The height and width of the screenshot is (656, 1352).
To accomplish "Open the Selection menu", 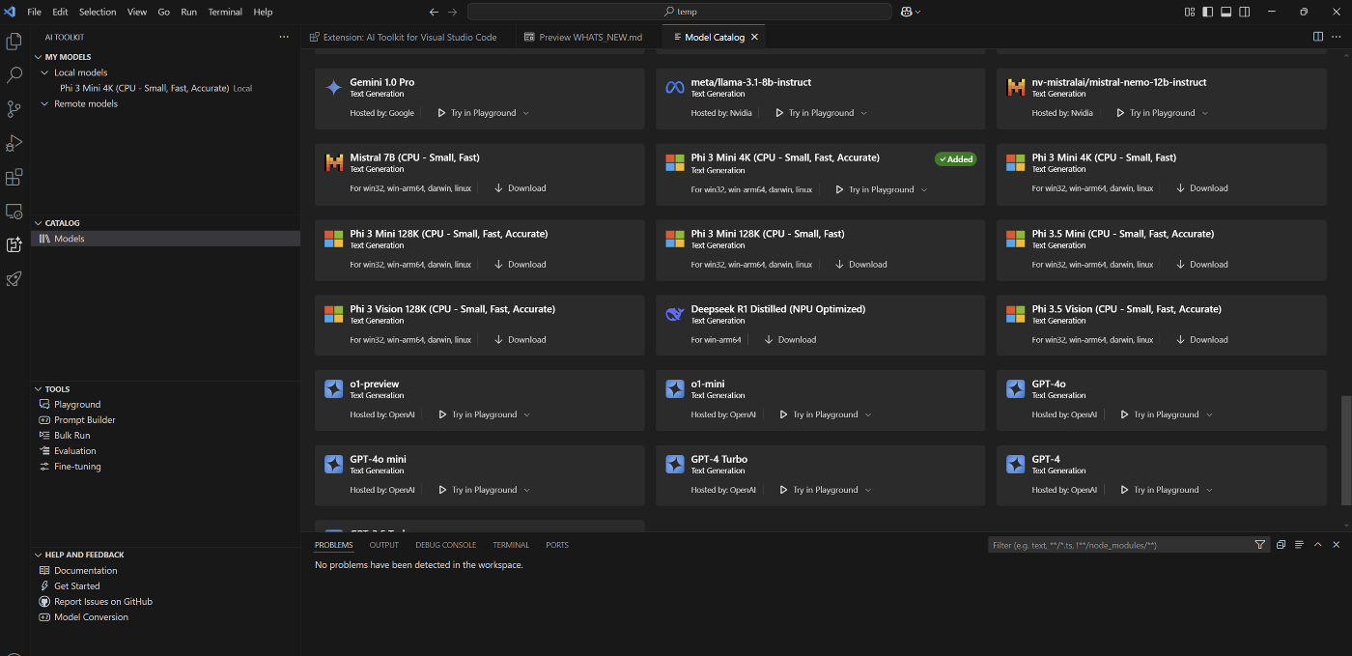I will click(x=97, y=12).
